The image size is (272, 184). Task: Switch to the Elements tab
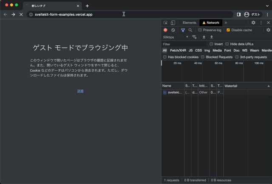(189, 22)
